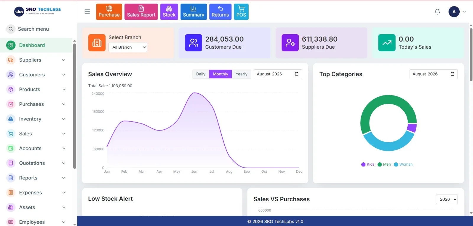473x226 pixels.
Task: Toggle Men category in chart legend
Action: point(384,164)
